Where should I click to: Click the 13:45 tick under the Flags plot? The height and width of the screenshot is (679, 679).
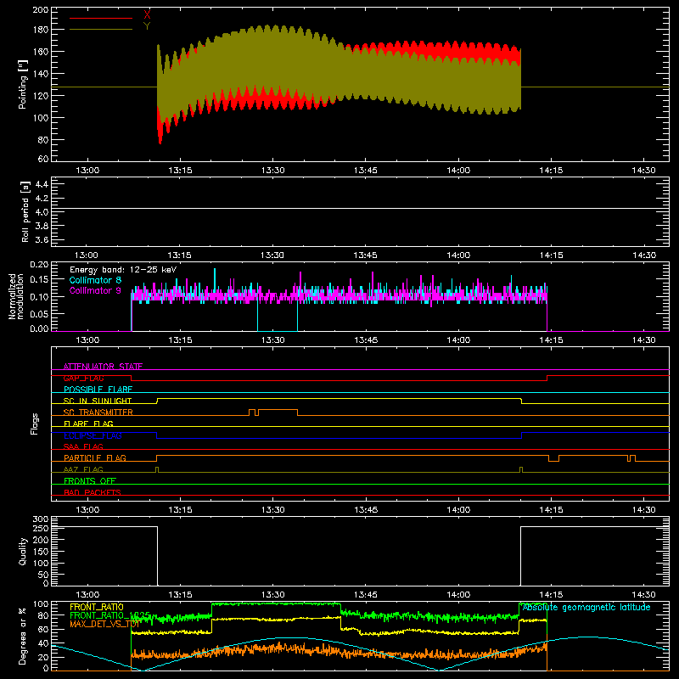click(366, 510)
